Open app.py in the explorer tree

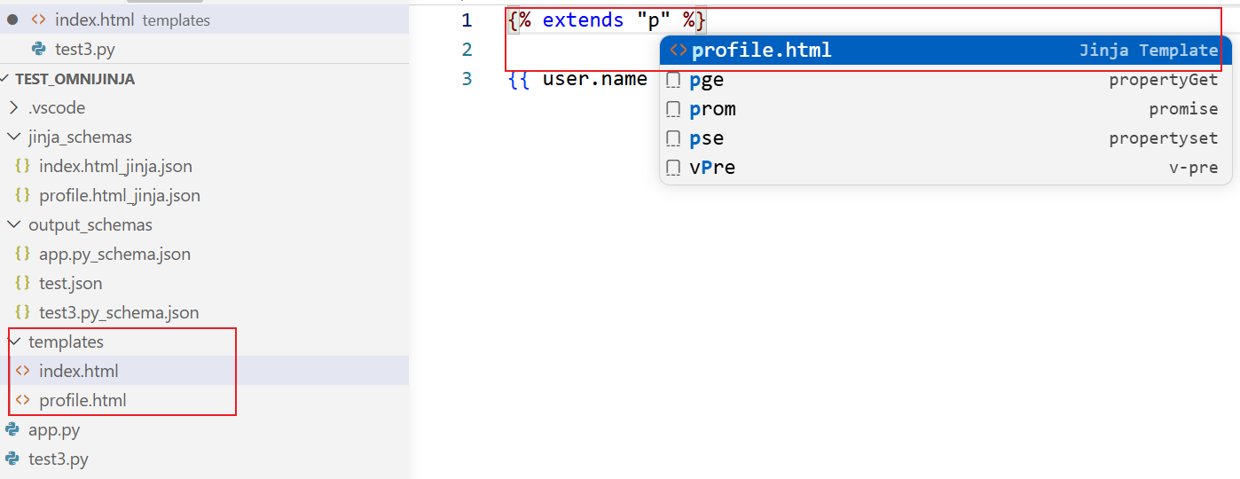pos(204,429)
